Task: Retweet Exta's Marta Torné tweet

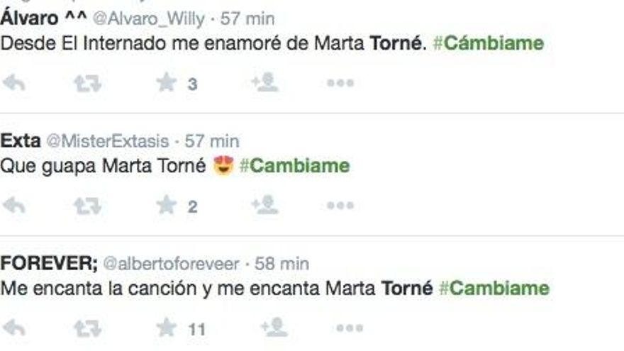Action: [87, 206]
